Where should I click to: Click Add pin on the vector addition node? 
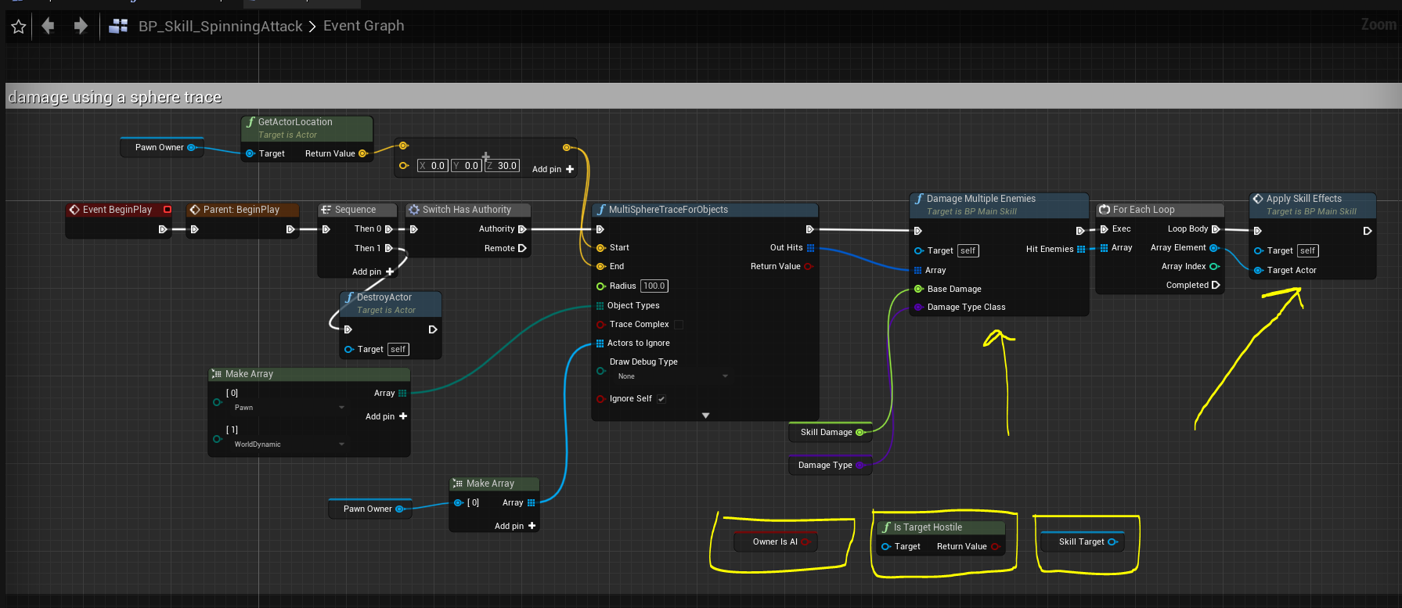(x=553, y=169)
